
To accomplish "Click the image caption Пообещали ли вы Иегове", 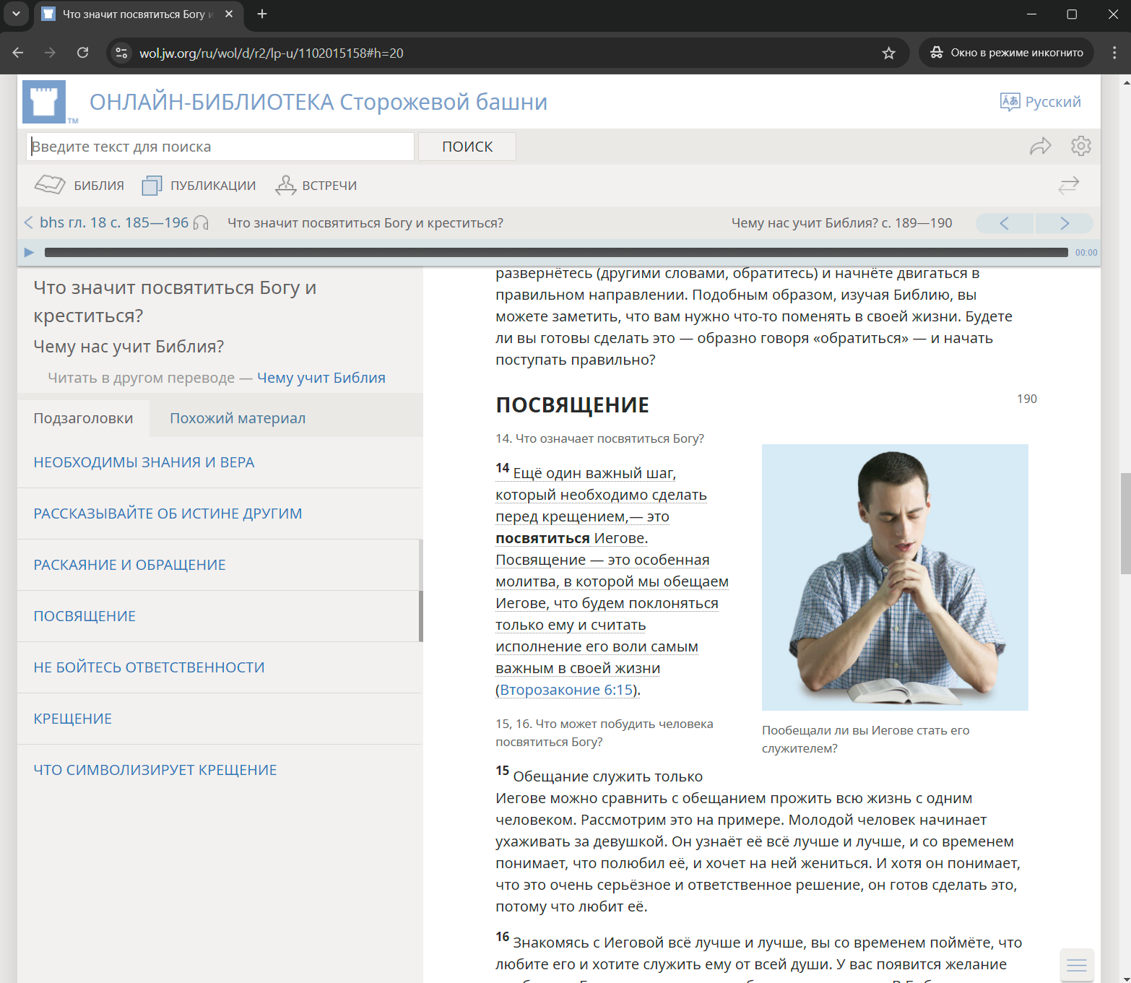I will click(x=865, y=739).
